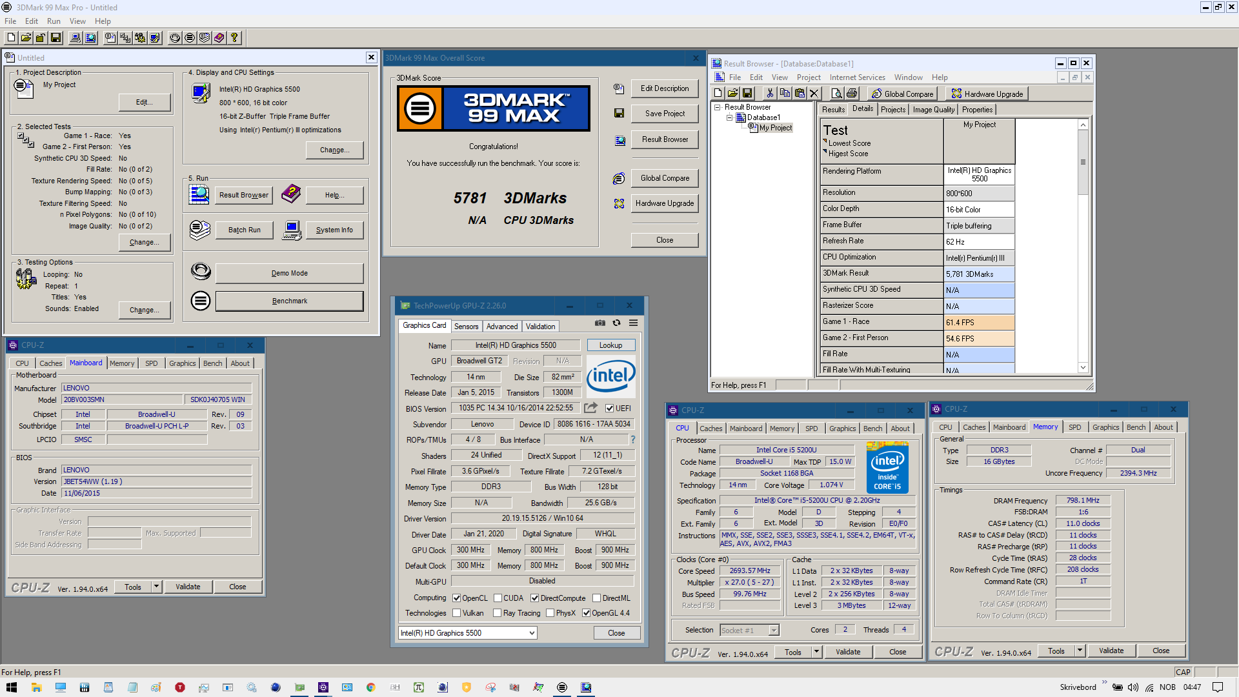The image size is (1239, 697).
Task: Toggle the CUDA checkbox in GPU-Z
Action: (x=498, y=598)
